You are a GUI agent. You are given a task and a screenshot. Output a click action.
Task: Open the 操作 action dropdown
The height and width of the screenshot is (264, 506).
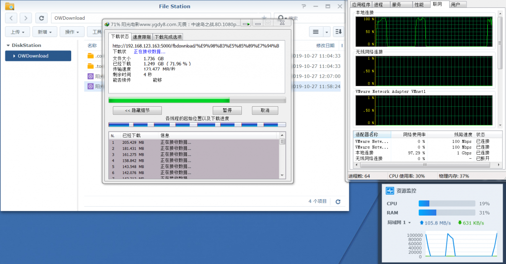coord(72,32)
